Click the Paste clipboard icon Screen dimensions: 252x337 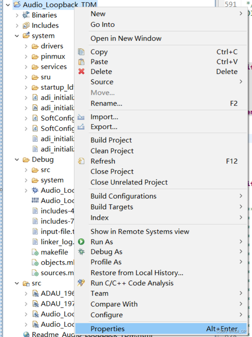81,62
